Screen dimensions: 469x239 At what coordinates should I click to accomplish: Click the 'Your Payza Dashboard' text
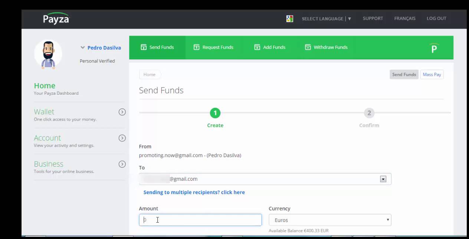click(x=56, y=93)
